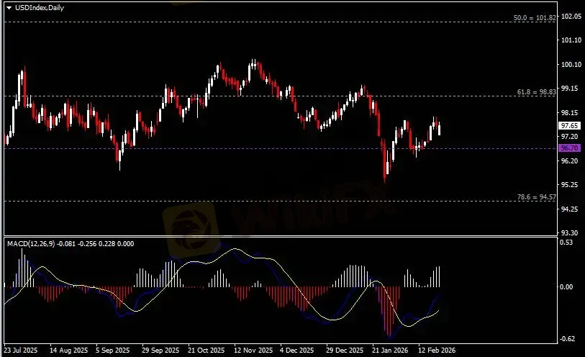This screenshot has height=357, width=585.
Task: Click the divider between price chart and MACD pane
Action: 280,236
